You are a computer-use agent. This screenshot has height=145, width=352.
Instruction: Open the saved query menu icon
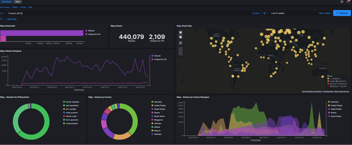pos(3,13)
